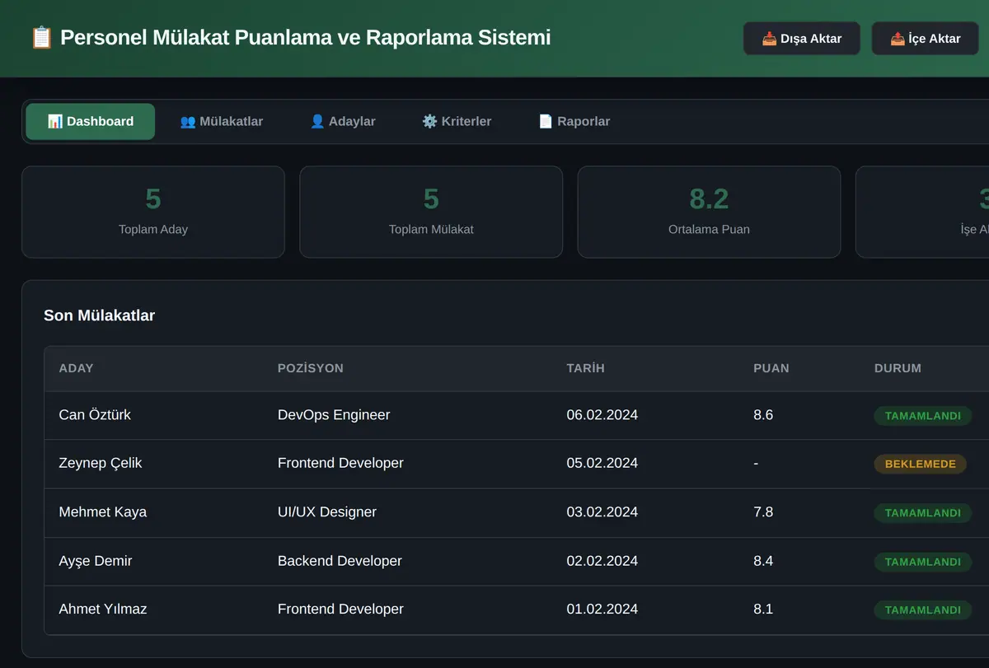The height and width of the screenshot is (668, 989).
Task: Click Ahmet Yılmaz's Frontend Developer cell
Action: pyautogui.click(x=340, y=610)
